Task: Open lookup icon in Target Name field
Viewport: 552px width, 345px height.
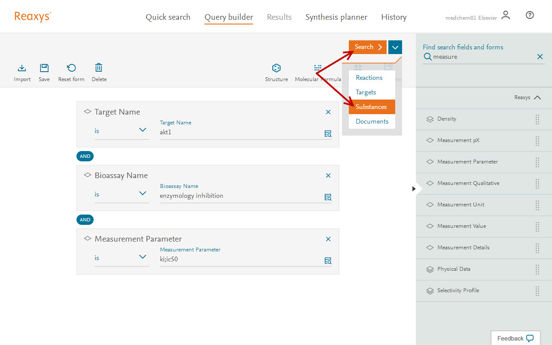Action: coord(328,134)
